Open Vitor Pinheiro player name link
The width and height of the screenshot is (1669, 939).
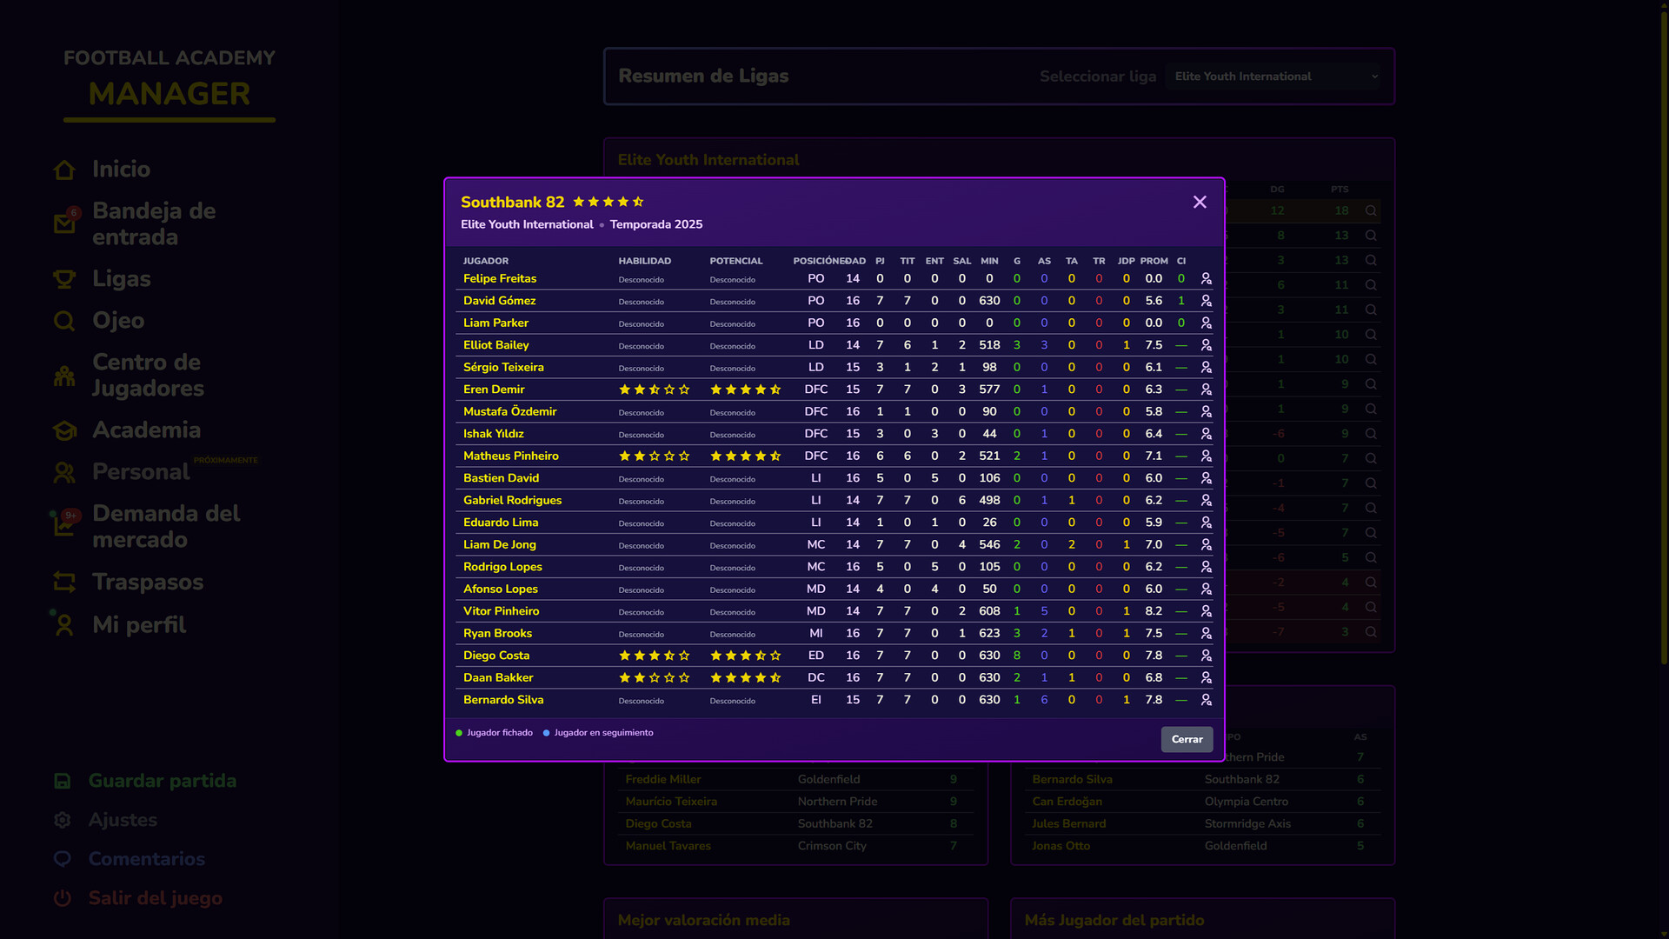pyautogui.click(x=501, y=611)
